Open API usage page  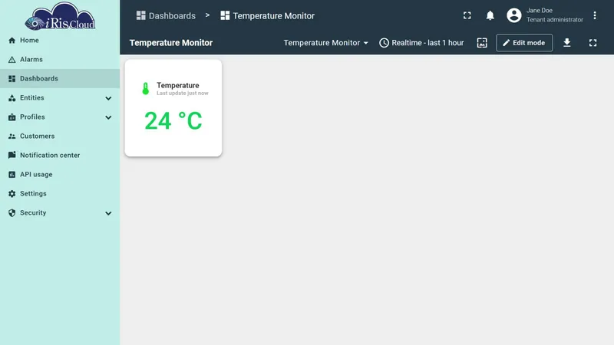60,175
